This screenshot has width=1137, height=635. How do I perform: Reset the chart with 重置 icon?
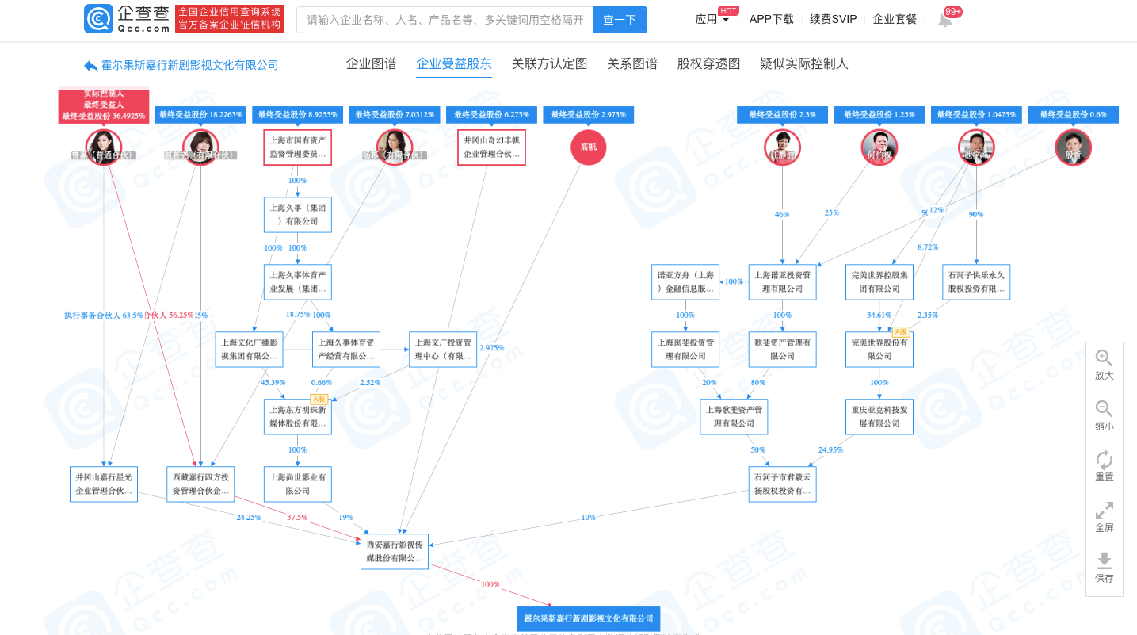pyautogui.click(x=1104, y=459)
